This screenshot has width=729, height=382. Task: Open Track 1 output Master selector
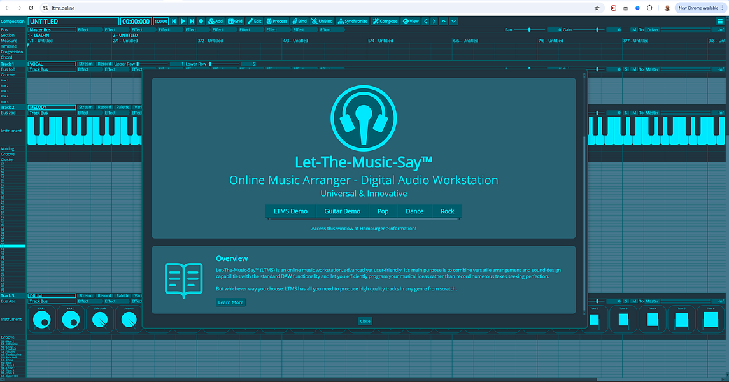[652, 69]
